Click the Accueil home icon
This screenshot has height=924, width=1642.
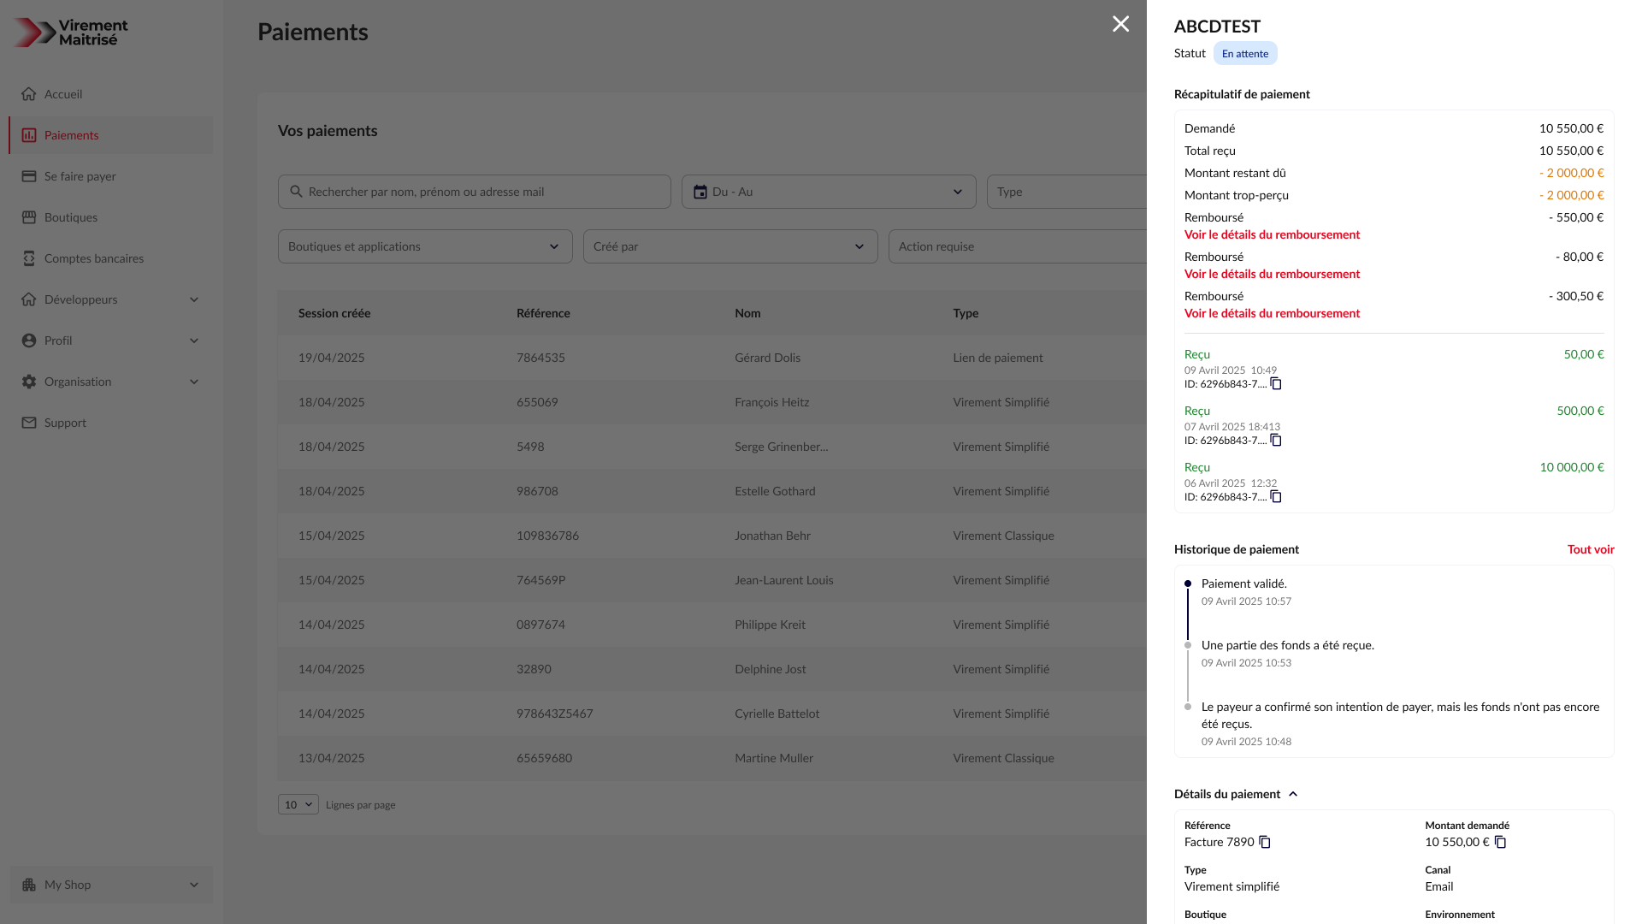click(30, 94)
